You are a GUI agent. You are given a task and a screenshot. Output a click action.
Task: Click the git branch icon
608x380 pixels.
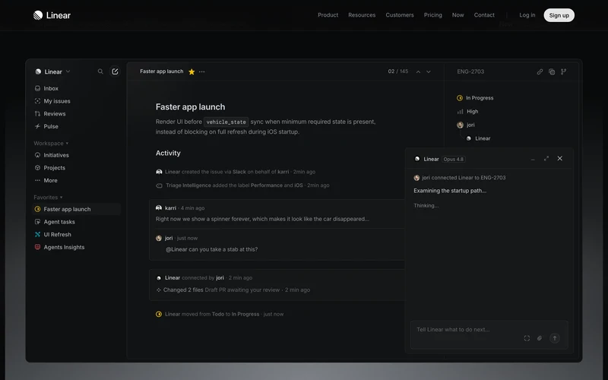point(563,71)
